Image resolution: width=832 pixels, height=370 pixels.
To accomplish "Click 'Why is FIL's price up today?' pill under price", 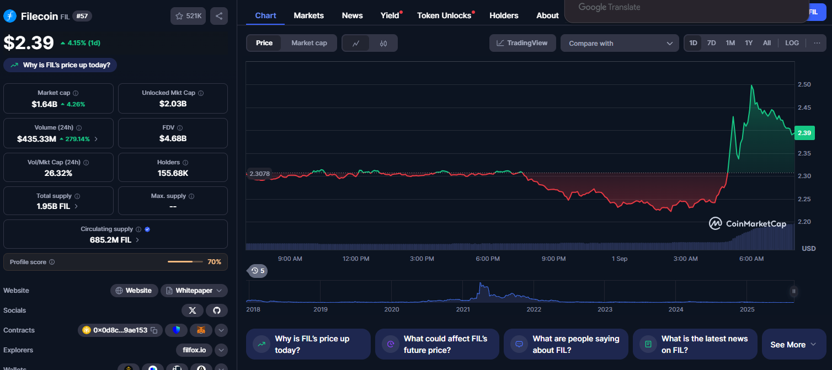I will click(60, 65).
